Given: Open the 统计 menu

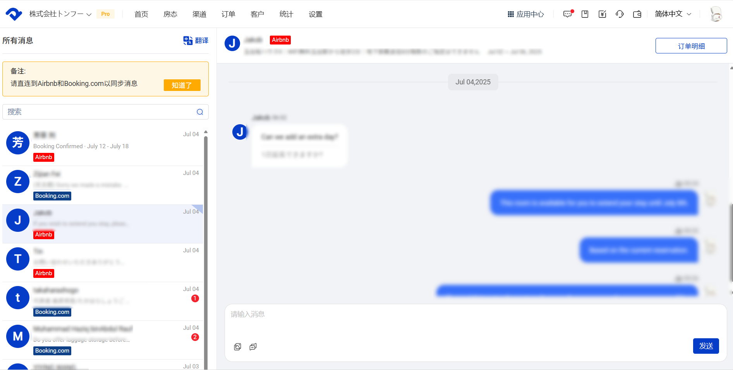Looking at the screenshot, I should tap(287, 14).
